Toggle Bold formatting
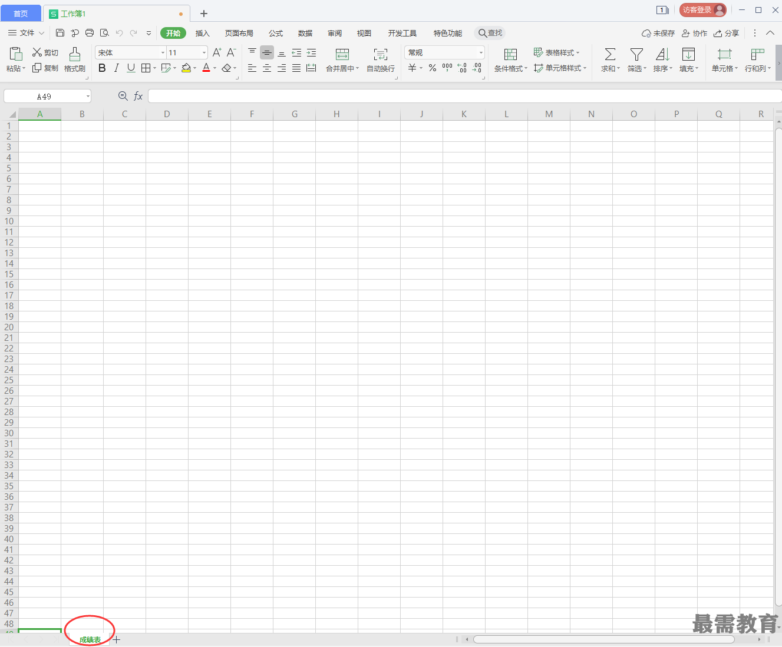 point(102,68)
